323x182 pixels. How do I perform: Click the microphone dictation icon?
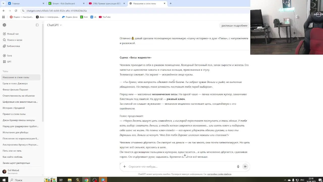click(x=238, y=167)
